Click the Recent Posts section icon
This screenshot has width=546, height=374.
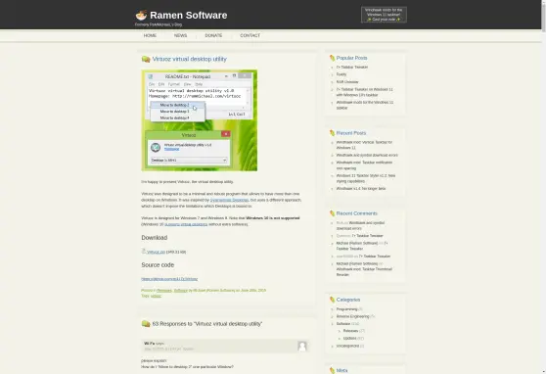[332, 133]
